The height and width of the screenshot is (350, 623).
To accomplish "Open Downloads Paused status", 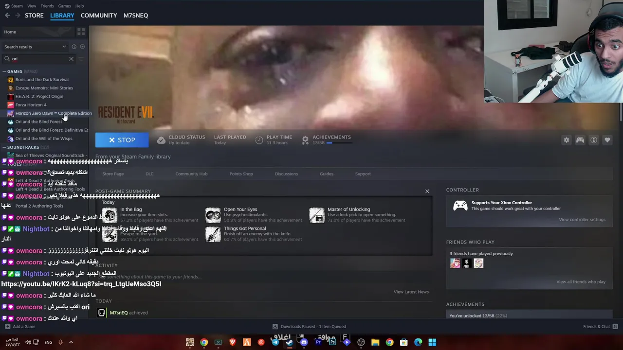I will pos(309,327).
